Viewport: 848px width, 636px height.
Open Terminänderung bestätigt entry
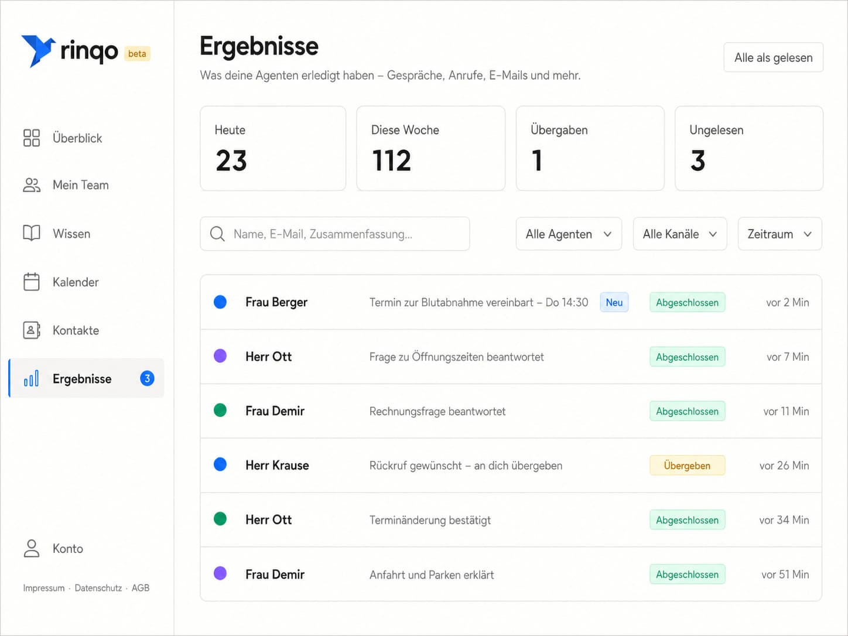point(511,520)
